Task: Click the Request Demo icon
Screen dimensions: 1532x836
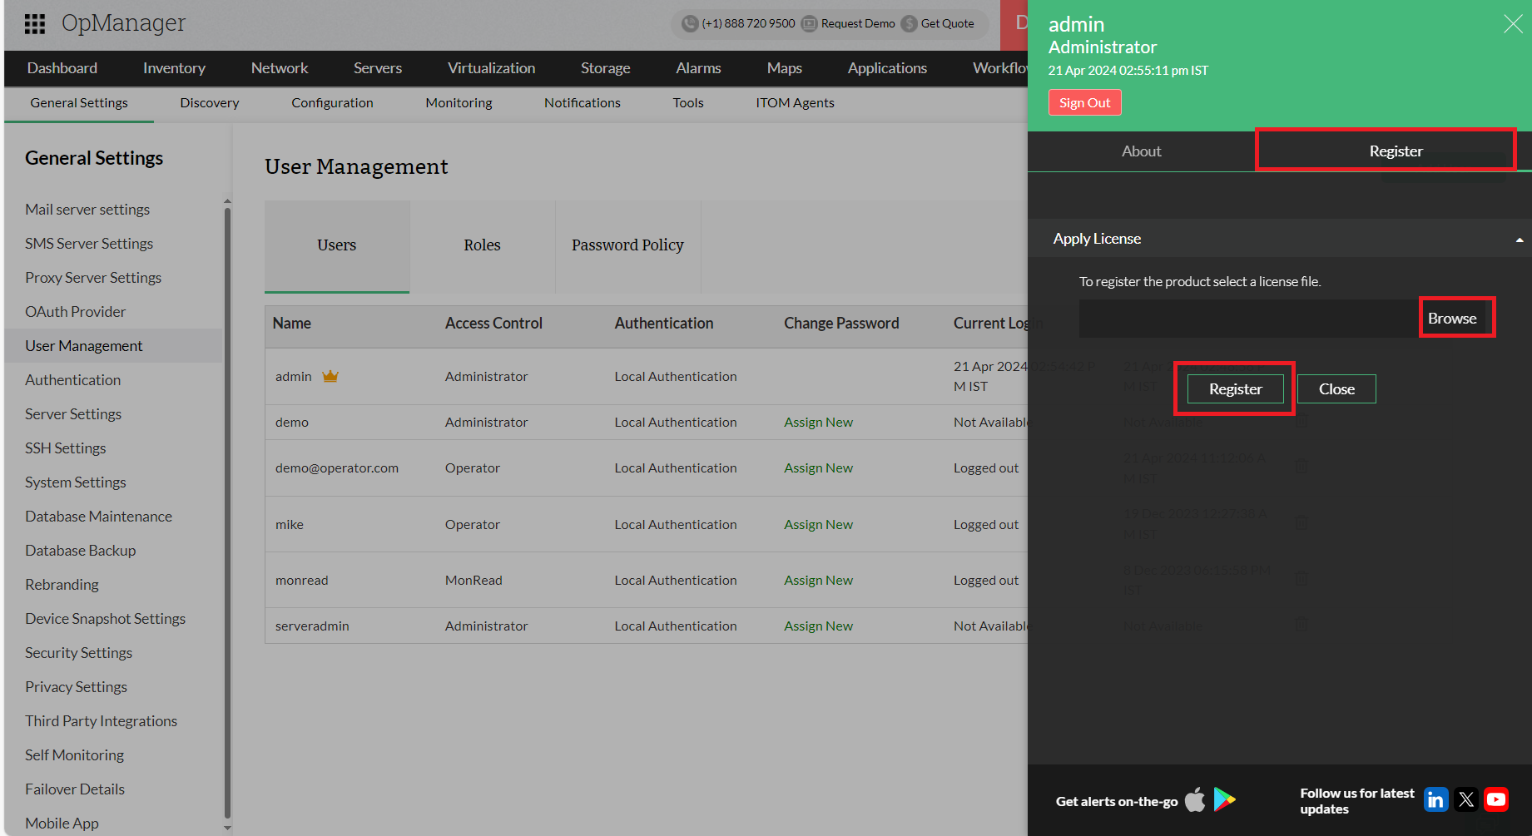Action: coord(809,23)
